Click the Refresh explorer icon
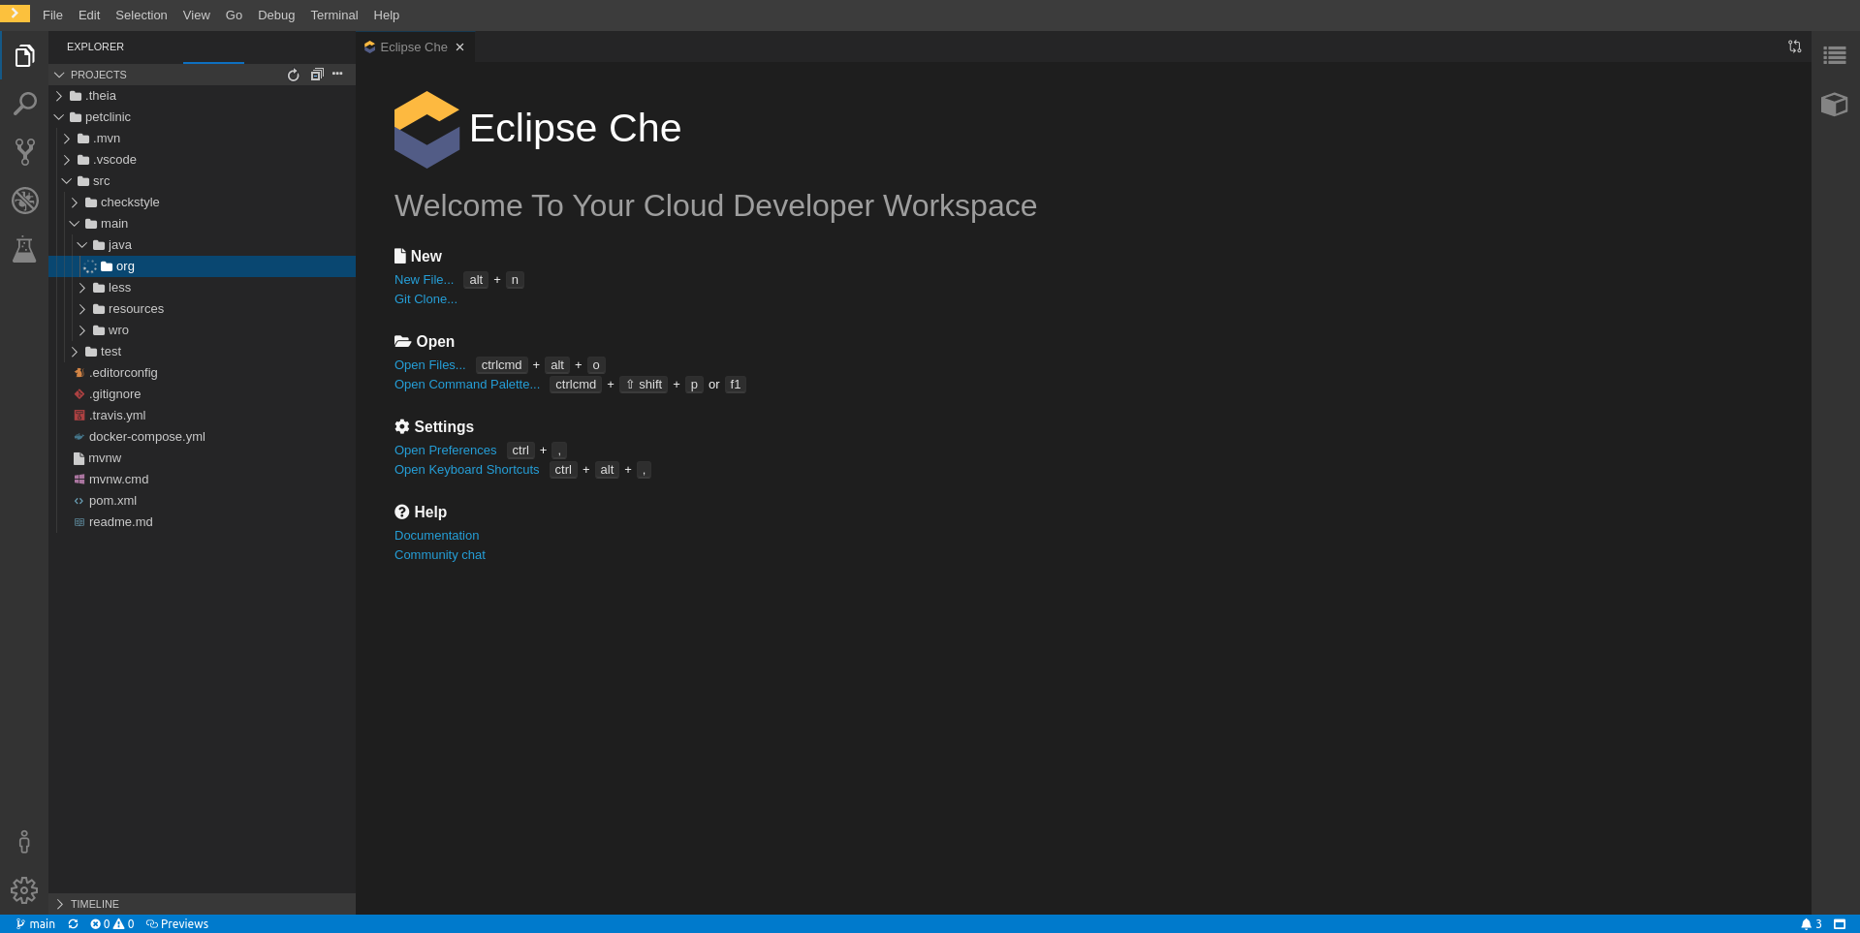Screen dimensions: 1860x933 pos(294,75)
